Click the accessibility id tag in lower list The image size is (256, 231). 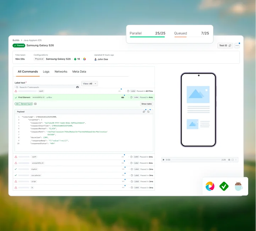pyautogui.click(x=38, y=163)
